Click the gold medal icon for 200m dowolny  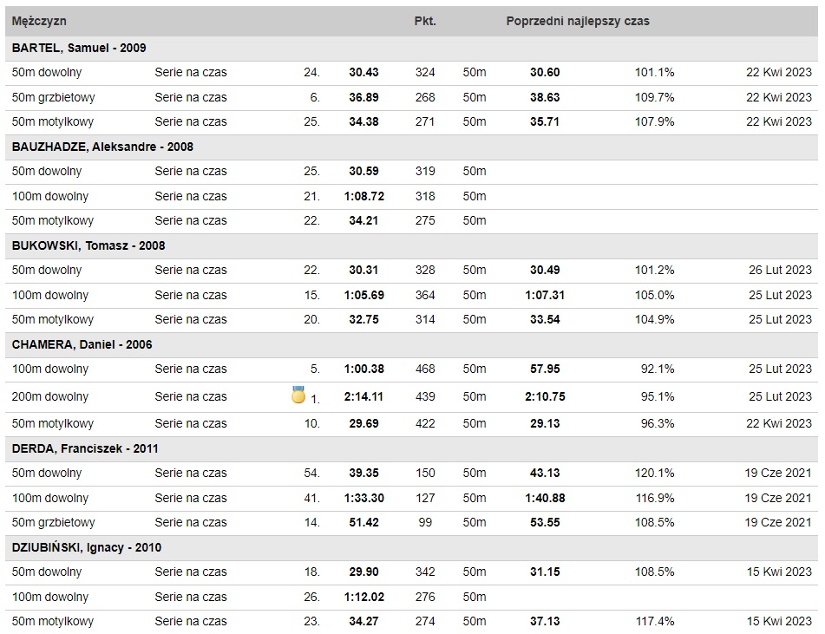(298, 395)
